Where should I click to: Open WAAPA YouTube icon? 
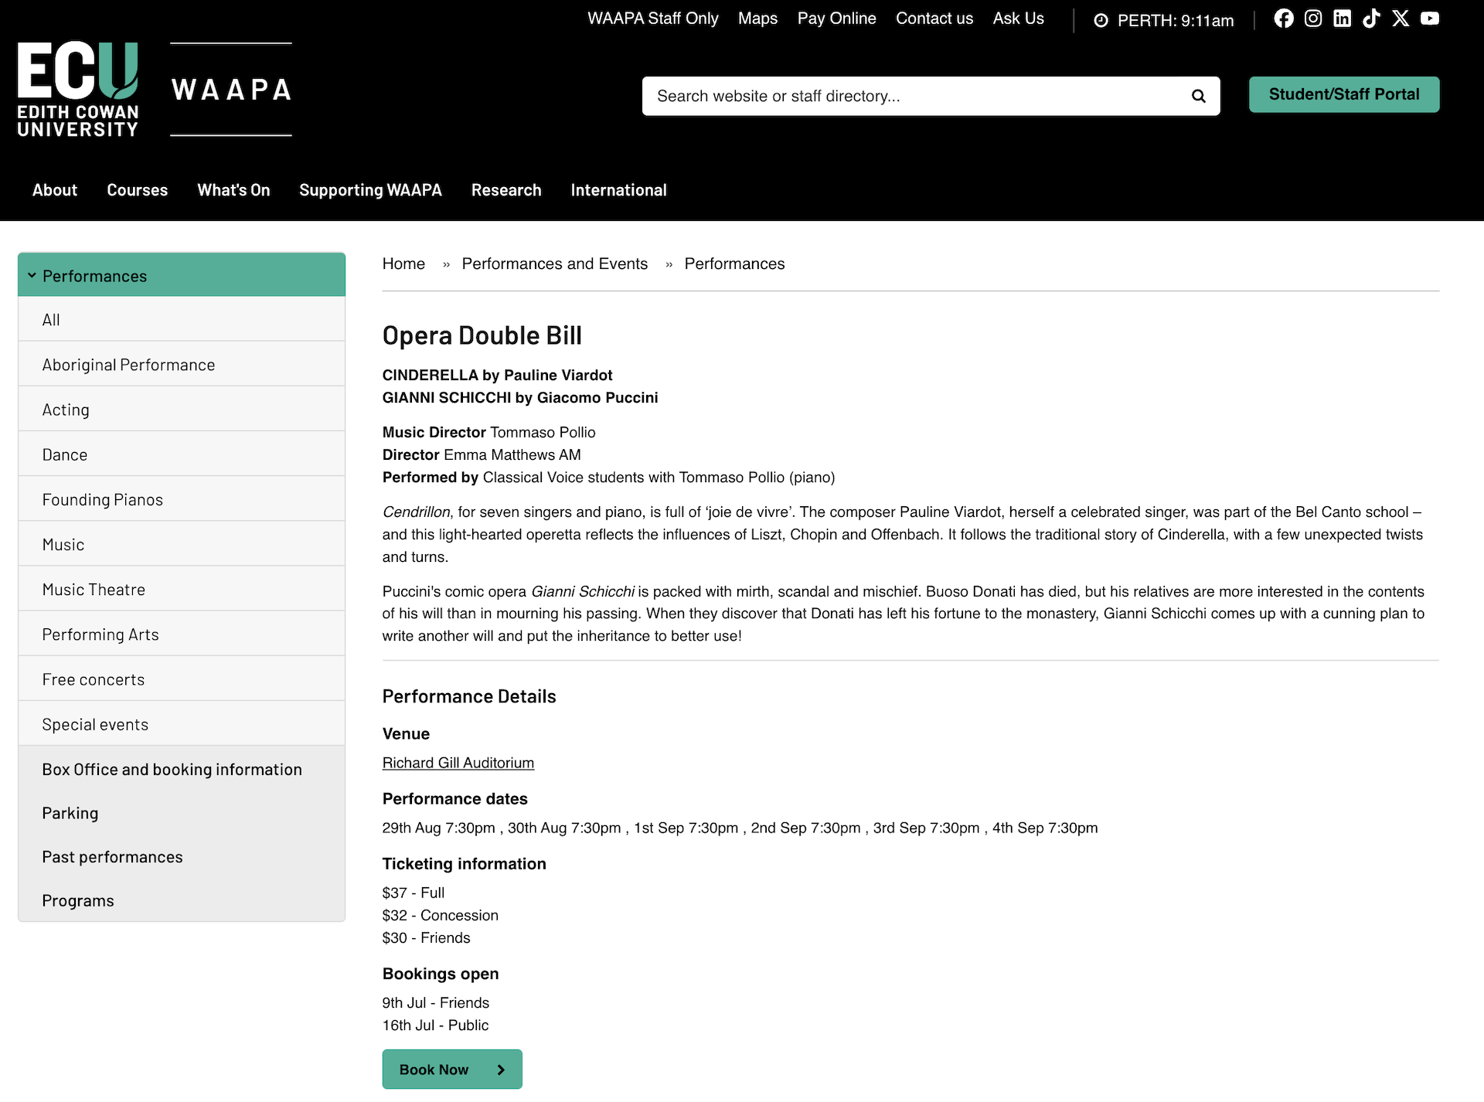pyautogui.click(x=1430, y=19)
